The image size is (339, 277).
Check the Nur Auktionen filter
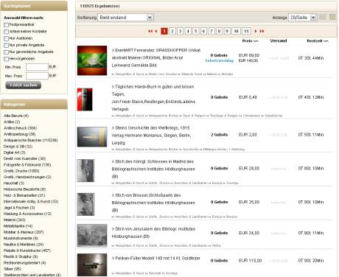6,38
